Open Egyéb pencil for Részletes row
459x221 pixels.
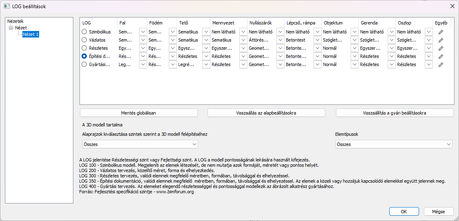441,48
